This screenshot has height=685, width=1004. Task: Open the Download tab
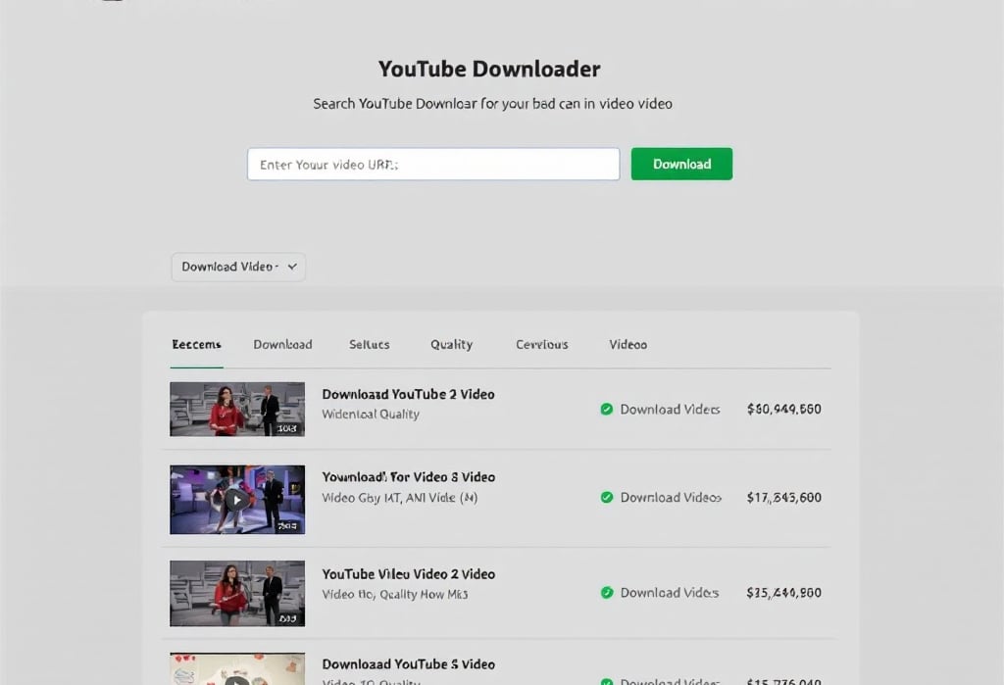pyautogui.click(x=282, y=344)
